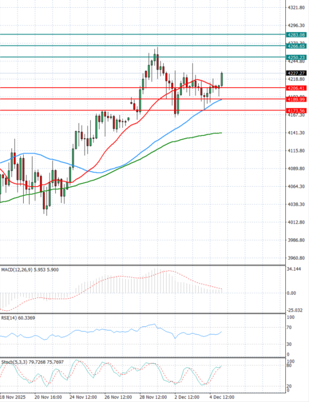Screen dimensions: 309x402
Task: Select the 4283.08 teal resistance level label
Action: point(296,35)
